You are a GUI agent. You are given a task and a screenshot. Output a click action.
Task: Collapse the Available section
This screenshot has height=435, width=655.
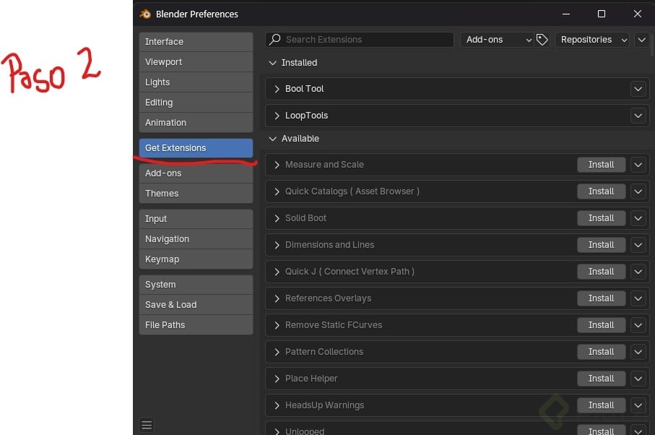coord(273,139)
